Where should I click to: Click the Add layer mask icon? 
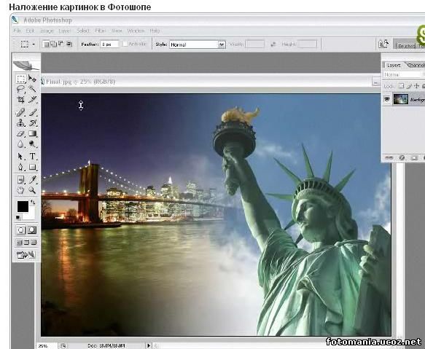(x=413, y=157)
